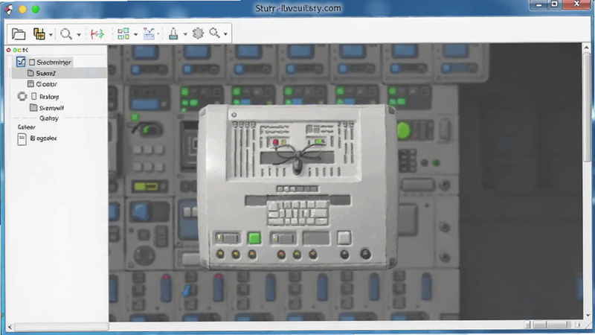Click the vertical scrollbar up arrow
The height and width of the screenshot is (335, 595).
587,48
